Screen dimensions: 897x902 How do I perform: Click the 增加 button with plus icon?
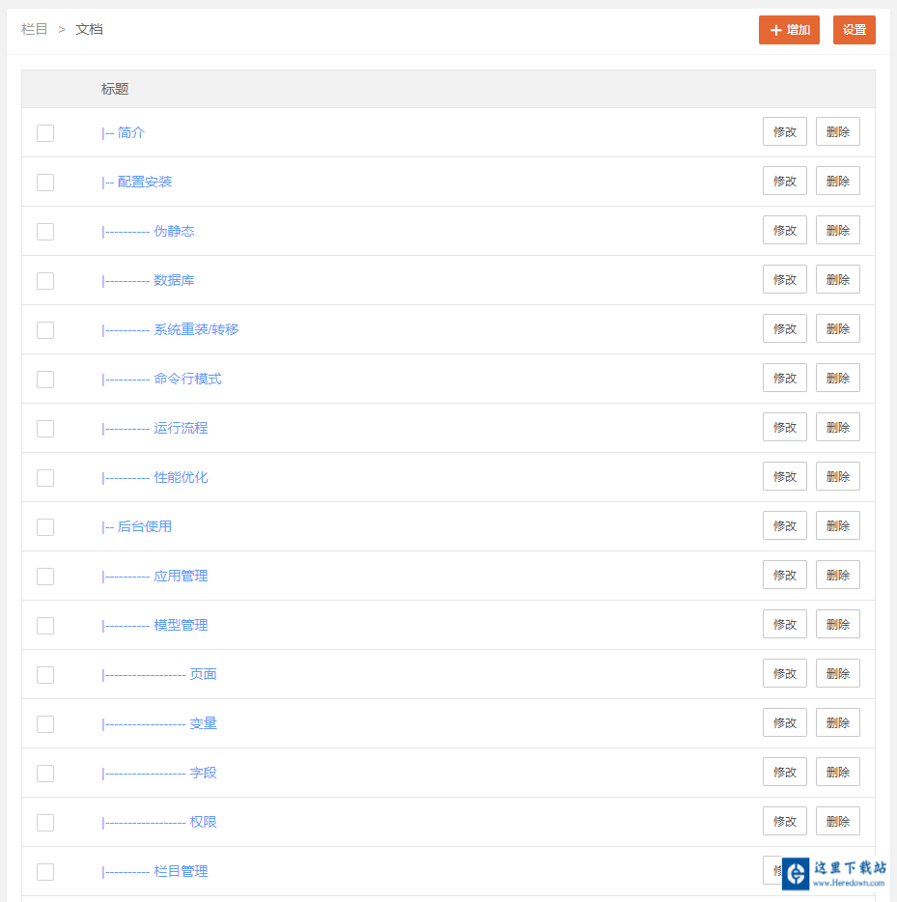(789, 30)
